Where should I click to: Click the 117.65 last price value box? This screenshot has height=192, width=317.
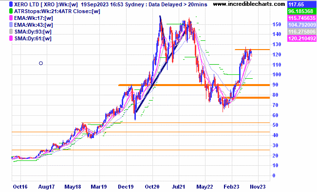pos(302,4)
